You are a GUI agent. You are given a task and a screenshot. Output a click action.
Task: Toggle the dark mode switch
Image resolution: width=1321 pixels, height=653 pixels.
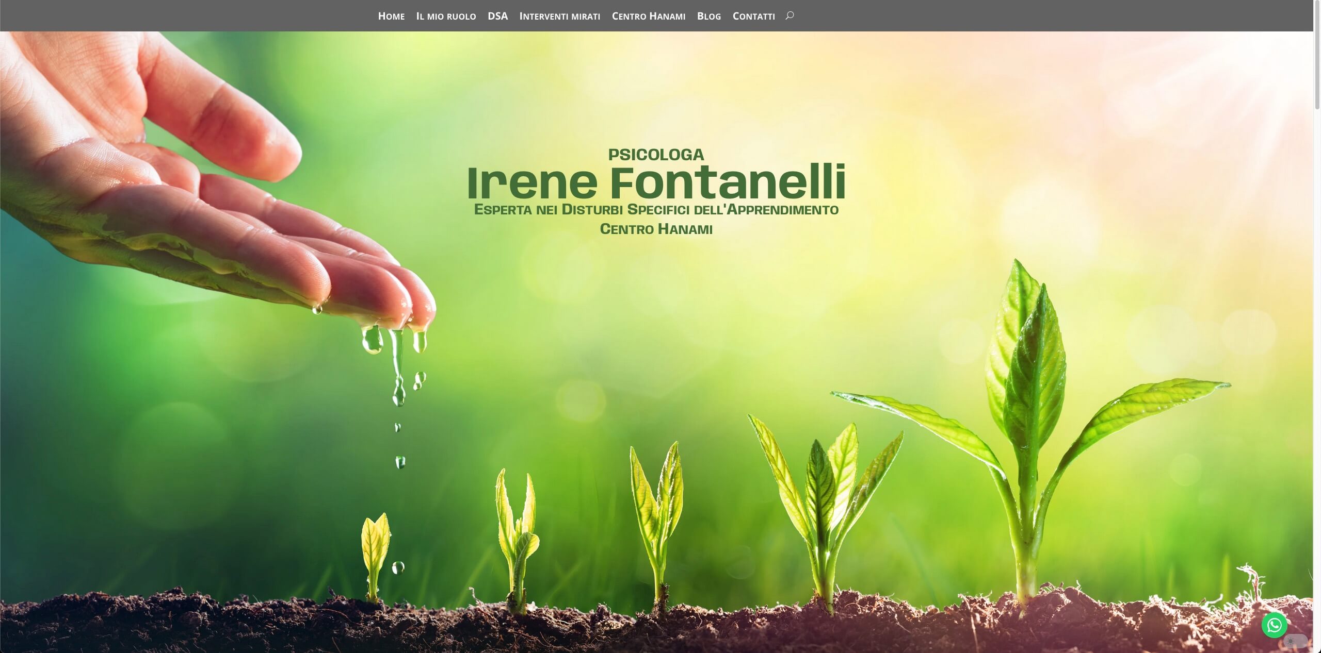1296,641
